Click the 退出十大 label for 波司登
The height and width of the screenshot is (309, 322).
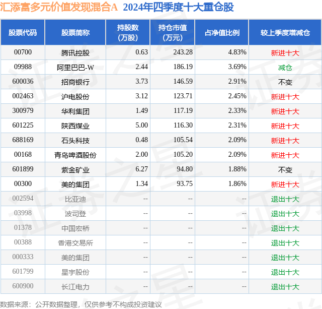click(x=285, y=214)
